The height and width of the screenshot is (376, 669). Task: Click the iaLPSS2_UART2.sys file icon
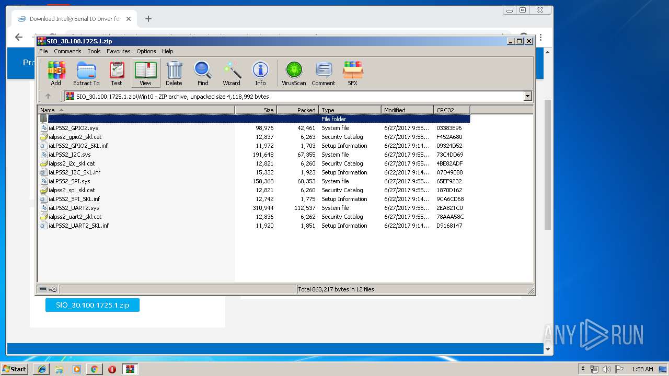(x=44, y=208)
